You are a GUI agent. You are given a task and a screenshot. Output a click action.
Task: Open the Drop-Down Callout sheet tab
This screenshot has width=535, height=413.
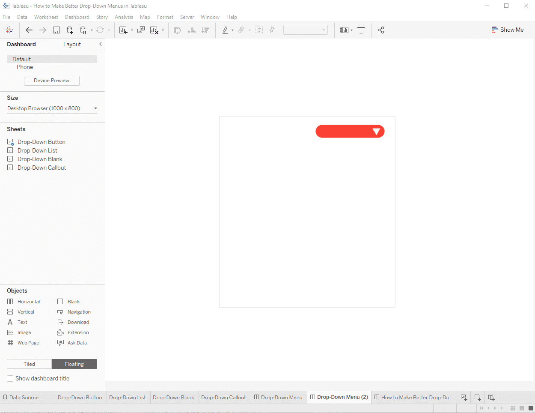pyautogui.click(x=223, y=398)
